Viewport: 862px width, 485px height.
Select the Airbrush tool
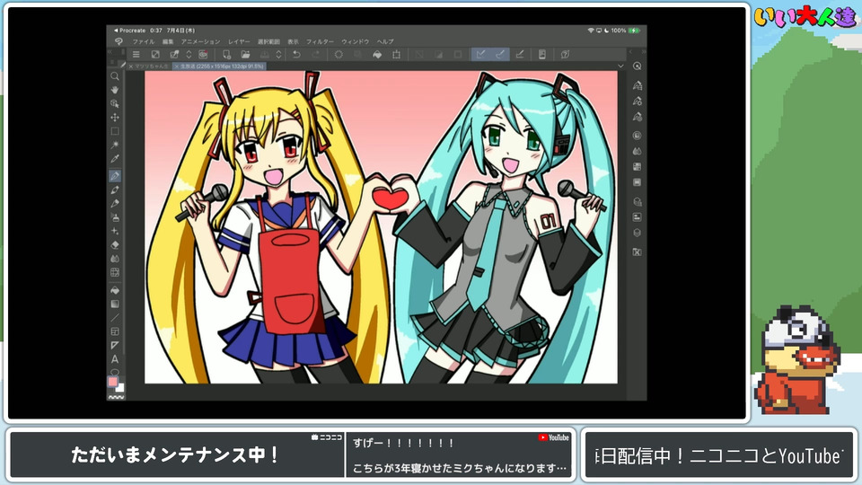pyautogui.click(x=114, y=217)
